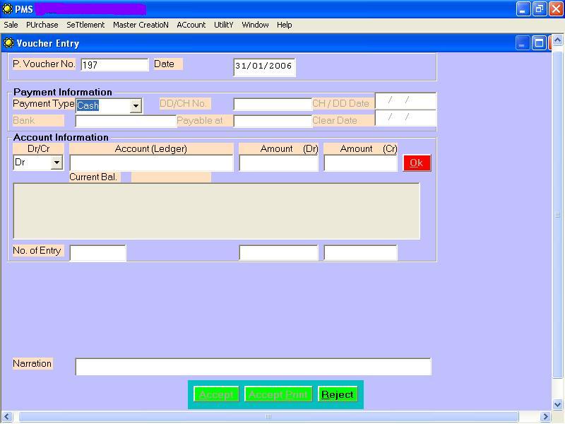Open the Master CreatioN menu
This screenshot has width=565, height=424.
click(x=141, y=25)
